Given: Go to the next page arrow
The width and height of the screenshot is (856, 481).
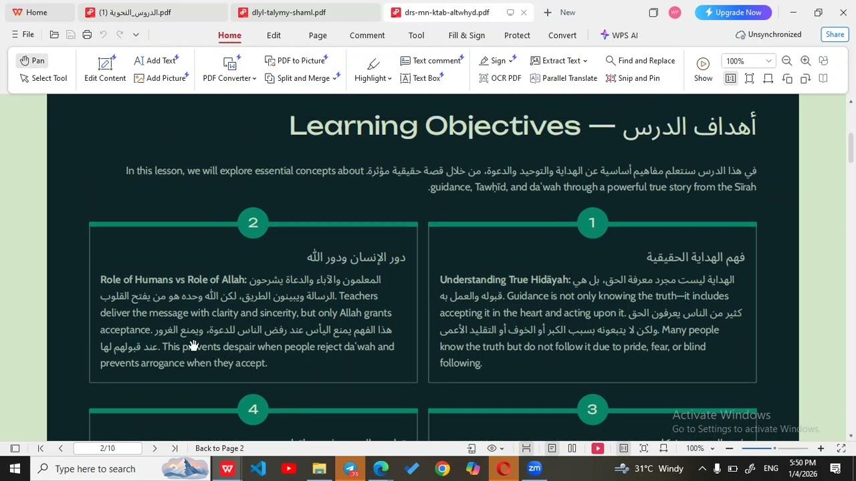Looking at the screenshot, I should click(x=154, y=448).
